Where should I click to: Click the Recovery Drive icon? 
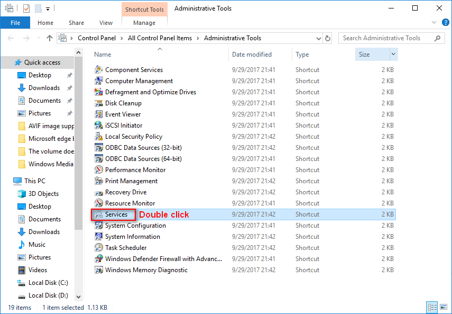click(x=98, y=192)
